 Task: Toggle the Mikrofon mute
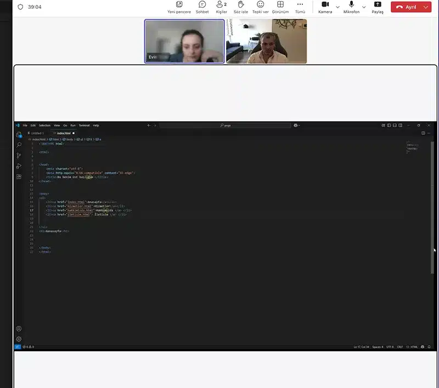pyautogui.click(x=351, y=7)
